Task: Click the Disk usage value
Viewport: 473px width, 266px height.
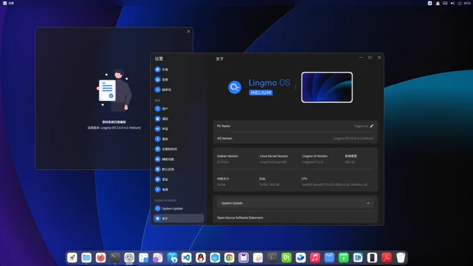Action: point(269,185)
